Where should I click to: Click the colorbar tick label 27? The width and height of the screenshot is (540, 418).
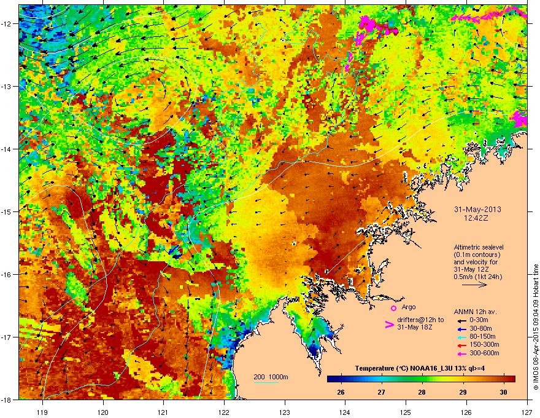(x=381, y=392)
